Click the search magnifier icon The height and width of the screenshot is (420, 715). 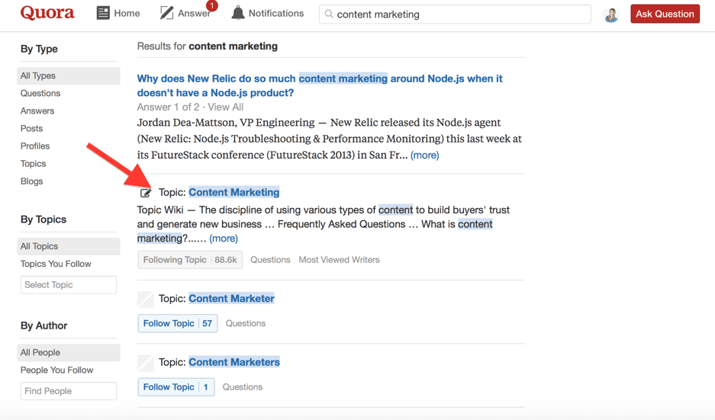click(x=329, y=14)
